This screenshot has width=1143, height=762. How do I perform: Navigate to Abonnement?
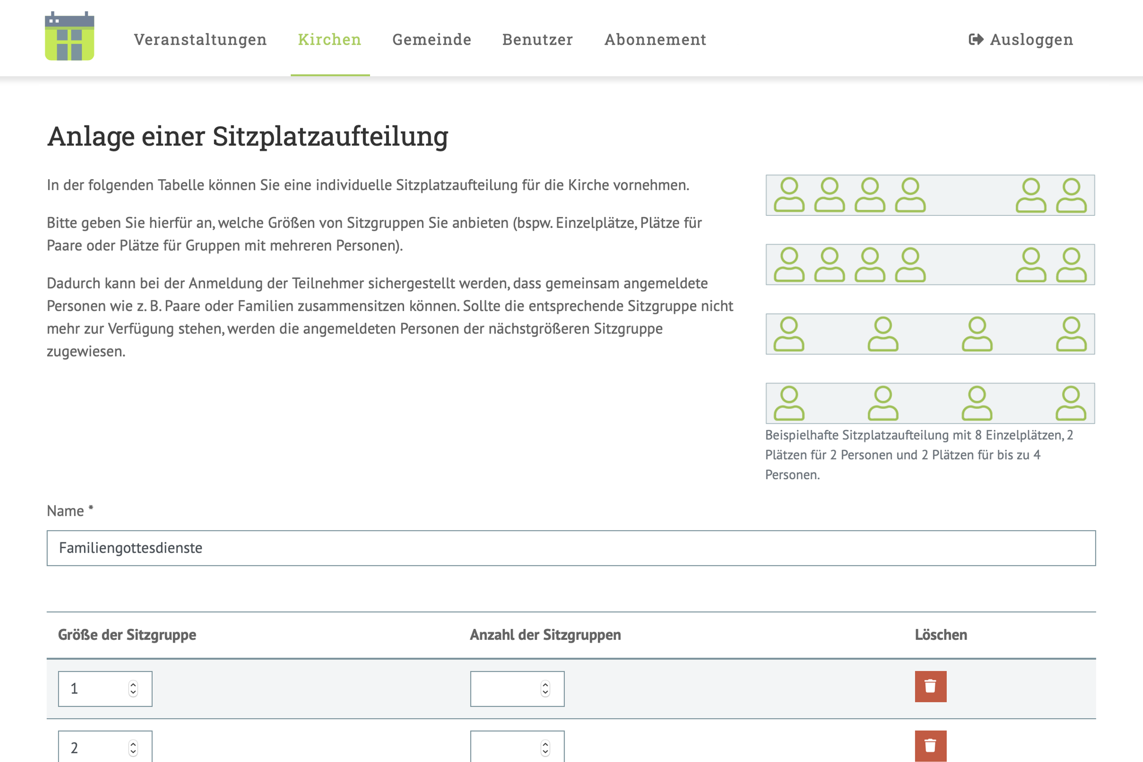(x=655, y=39)
